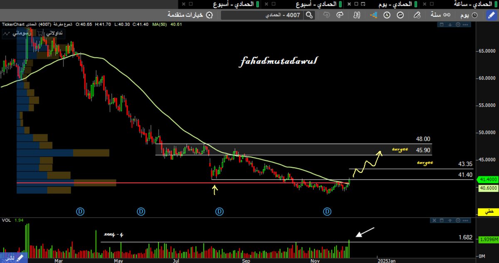Click the نشر publish button
The width and height of the screenshot is (499, 263).
[x=13, y=258]
